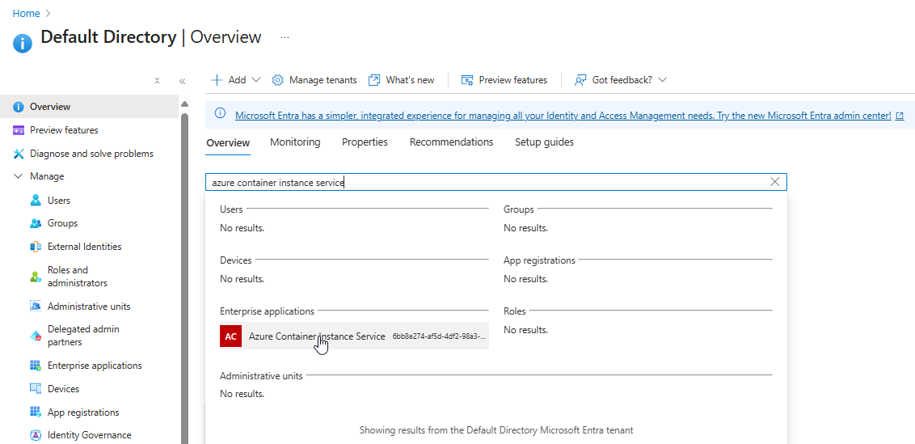Open the Azure Container Instance Service result
The image size is (915, 444).
[x=354, y=336]
